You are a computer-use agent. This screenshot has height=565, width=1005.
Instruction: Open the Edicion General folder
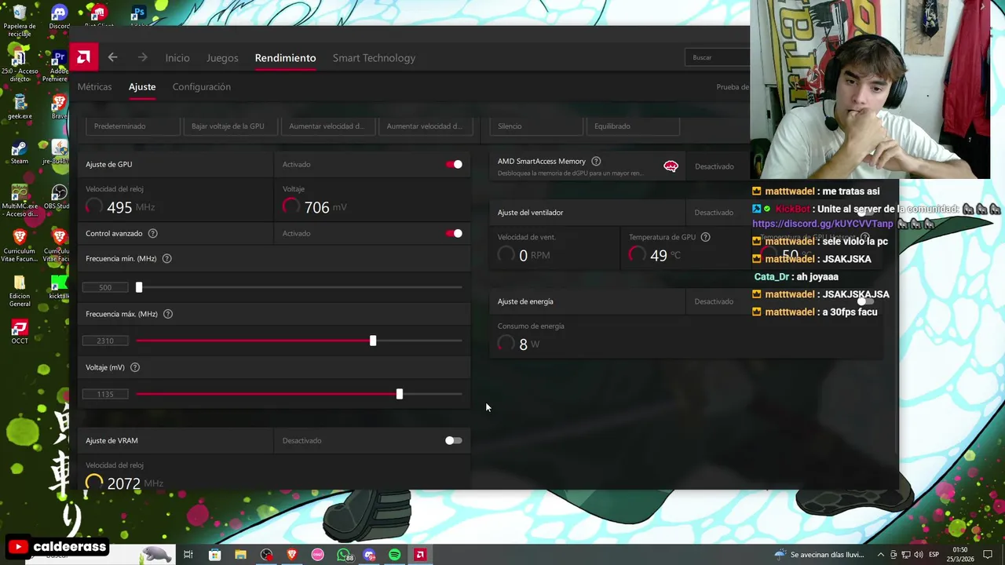pyautogui.click(x=20, y=290)
